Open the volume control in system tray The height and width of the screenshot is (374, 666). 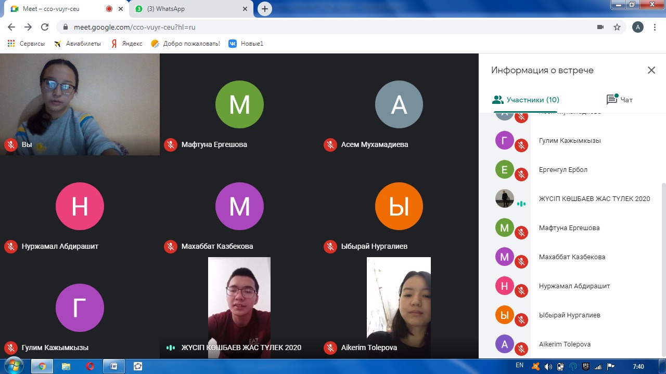(x=549, y=366)
